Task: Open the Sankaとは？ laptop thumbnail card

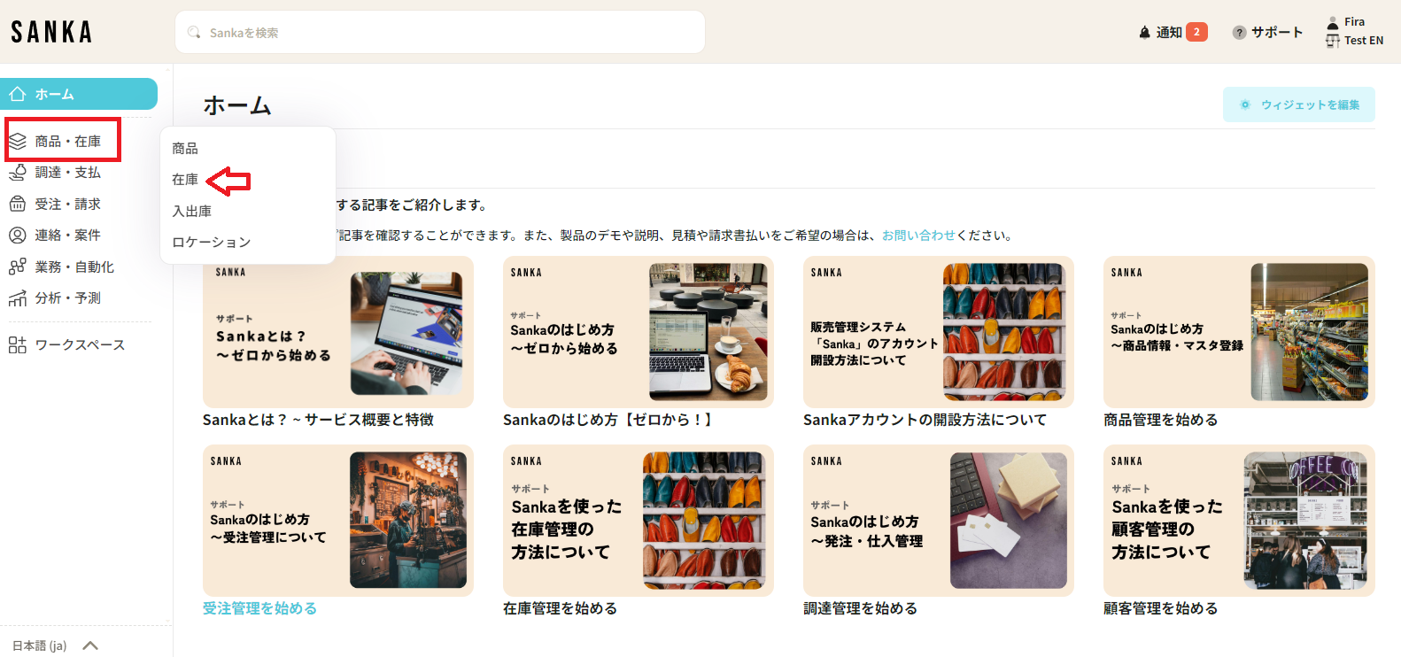Action: tap(338, 332)
